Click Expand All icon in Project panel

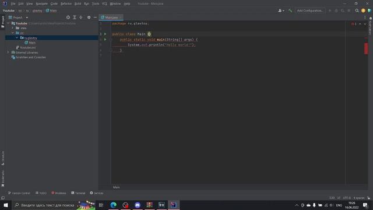[x=75, y=17]
